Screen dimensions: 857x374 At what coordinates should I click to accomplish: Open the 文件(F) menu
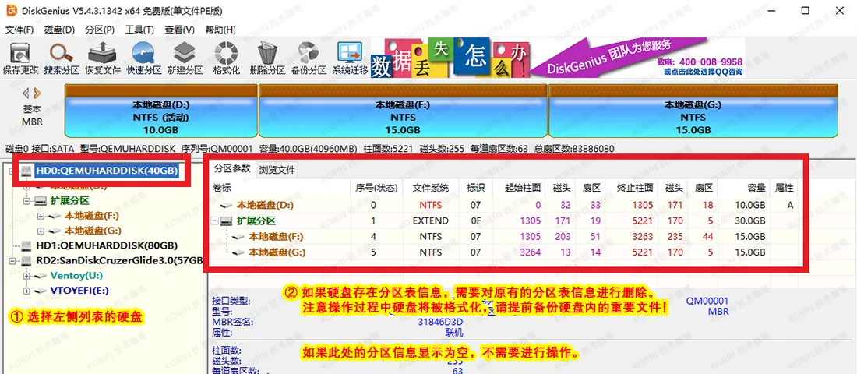pos(19,30)
